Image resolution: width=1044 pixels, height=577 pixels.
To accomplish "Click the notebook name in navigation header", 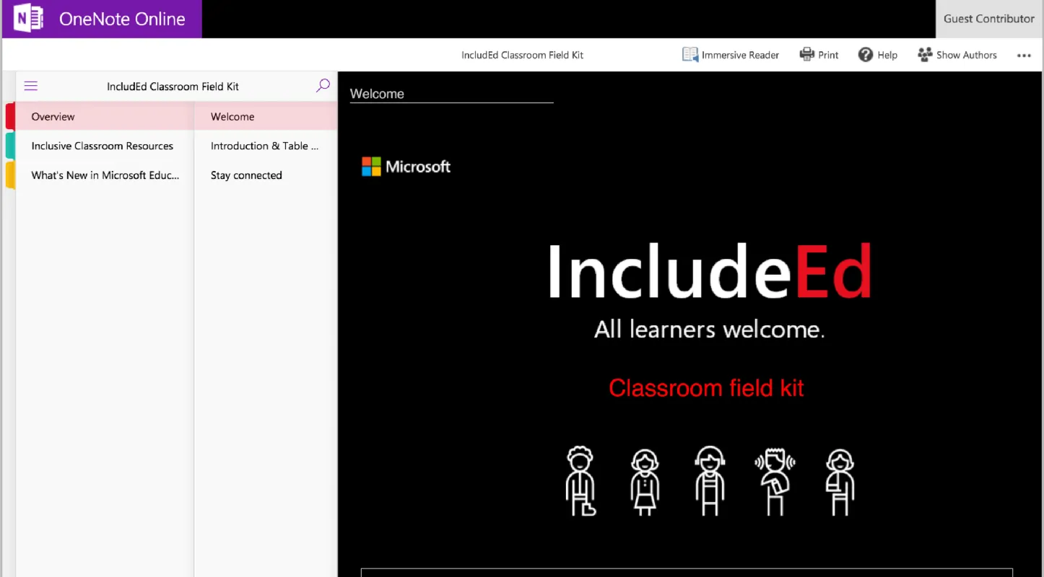I will click(173, 87).
